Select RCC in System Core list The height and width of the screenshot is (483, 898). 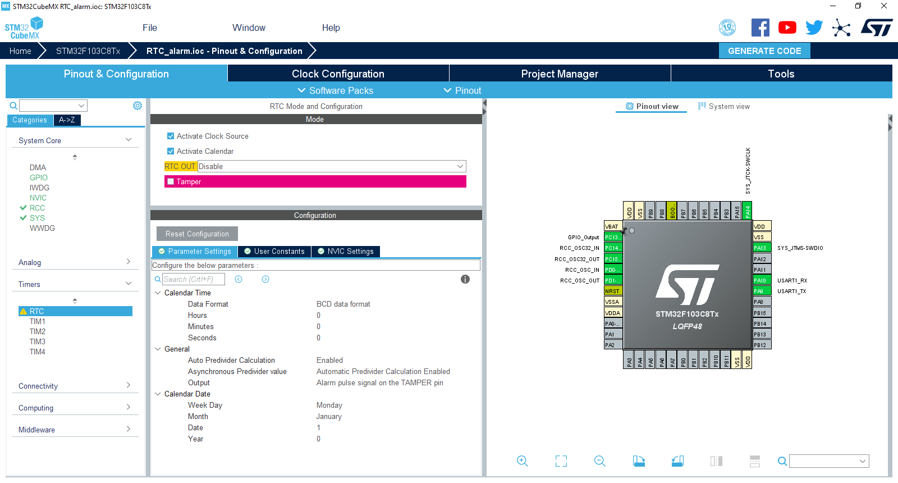click(37, 208)
